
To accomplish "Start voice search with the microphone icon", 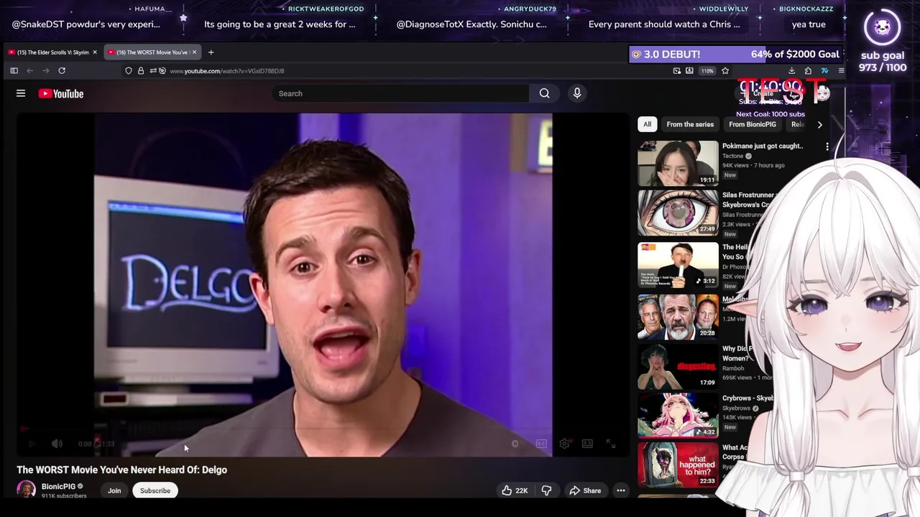I will point(576,93).
